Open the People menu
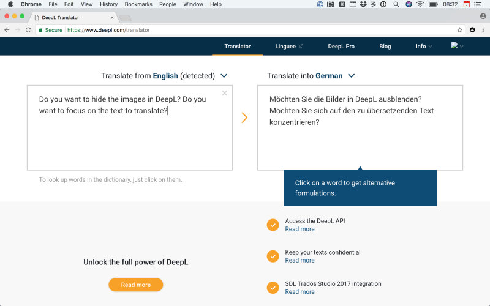490x306 pixels. point(167,4)
